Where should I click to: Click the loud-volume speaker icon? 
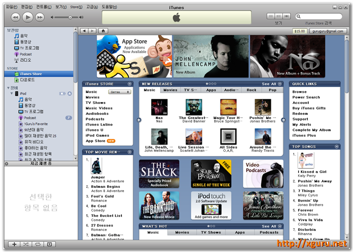tap(81, 18)
